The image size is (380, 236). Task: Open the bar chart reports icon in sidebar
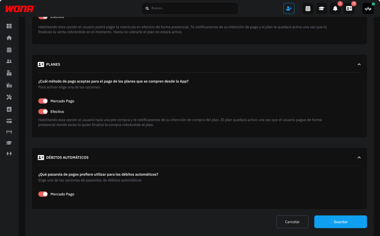[x=9, y=109]
